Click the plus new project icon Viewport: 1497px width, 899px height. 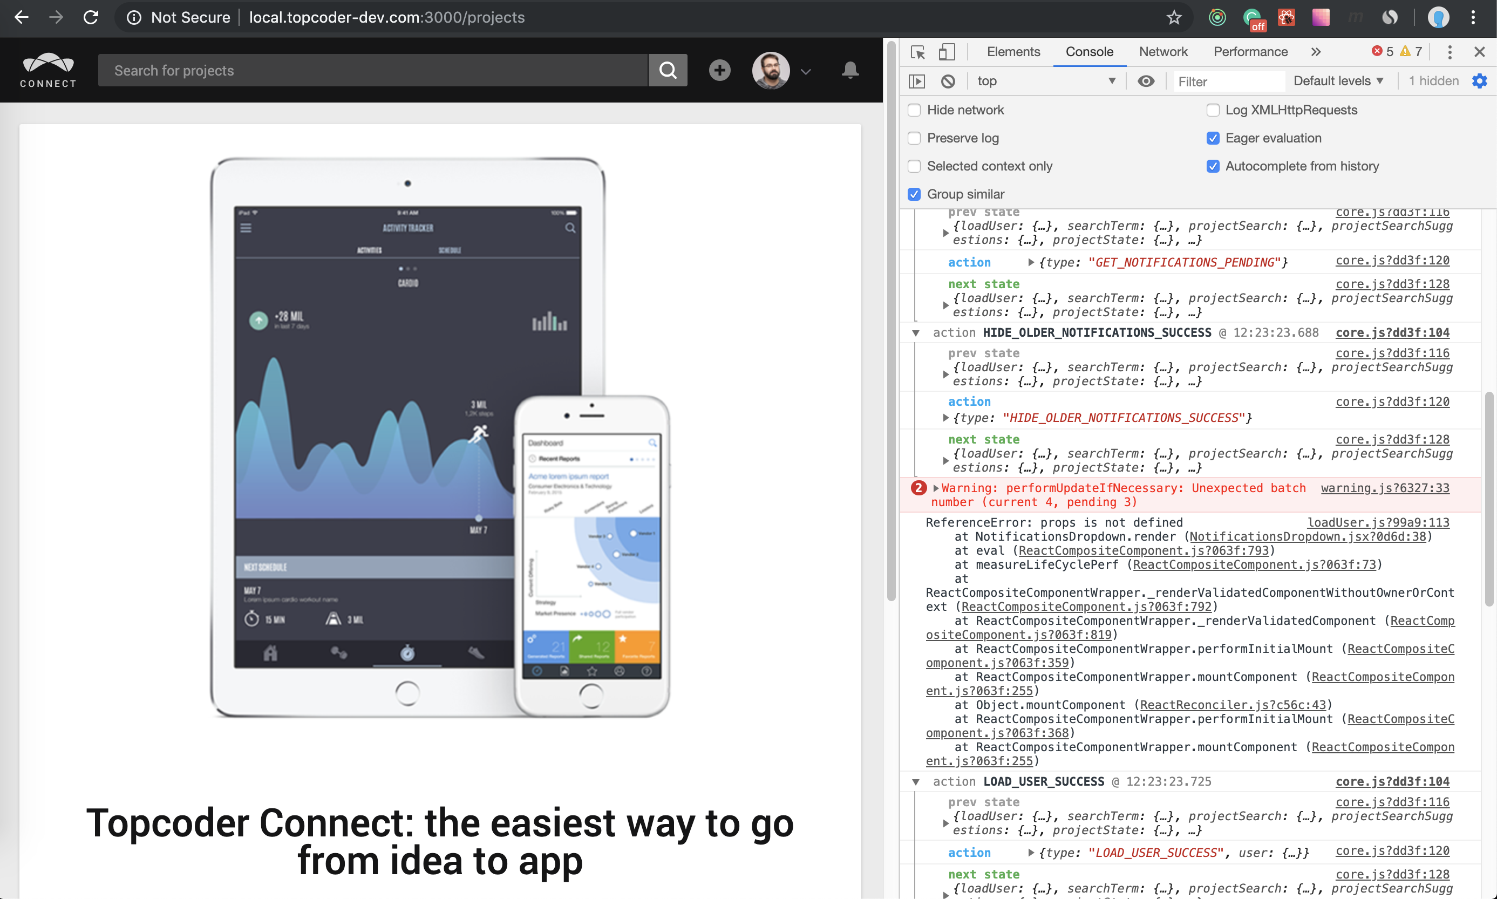coord(720,70)
